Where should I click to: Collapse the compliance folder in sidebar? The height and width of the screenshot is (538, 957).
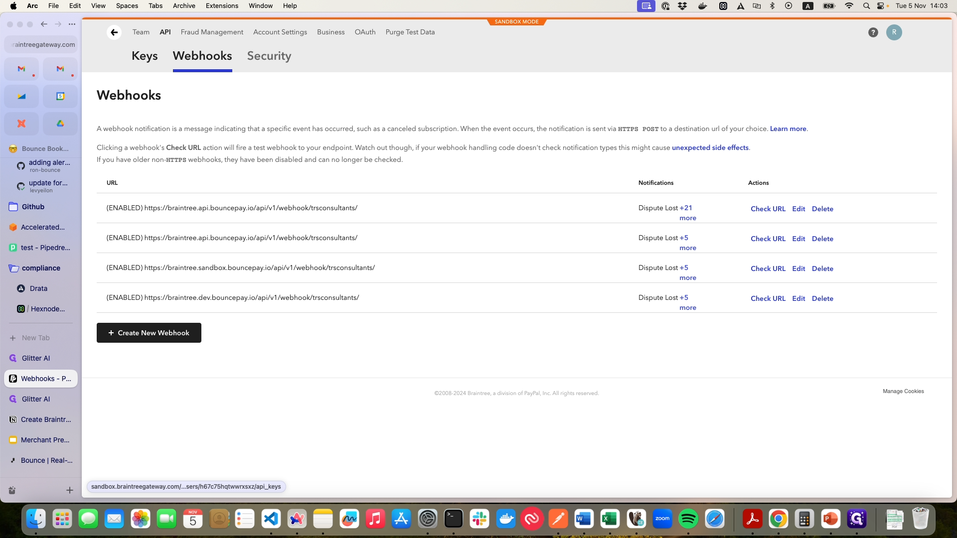point(41,268)
